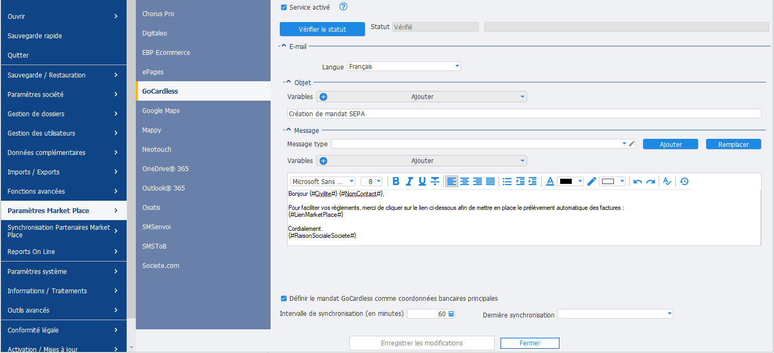Open calculator icon in synchronisation interval field

tap(451, 314)
